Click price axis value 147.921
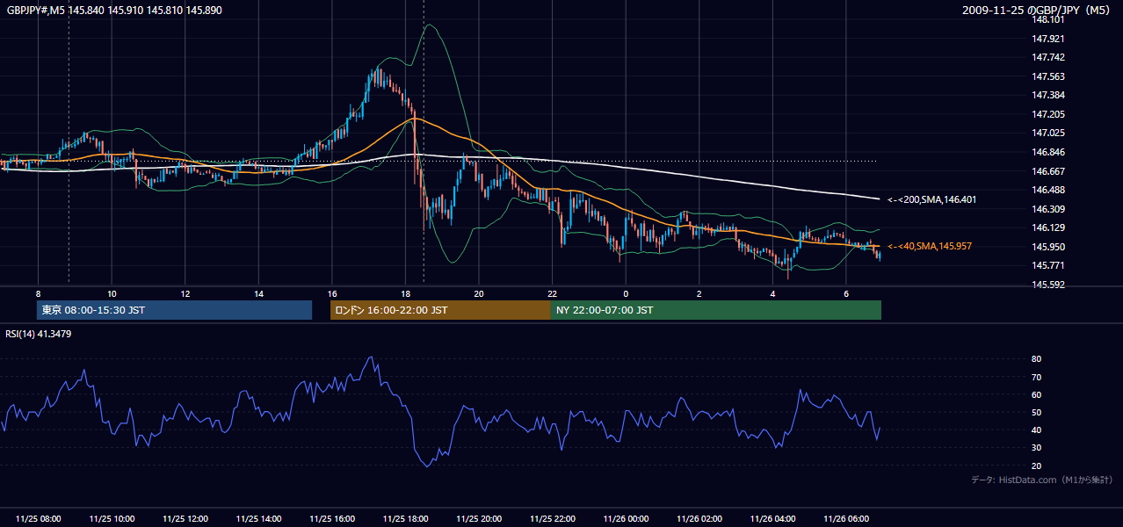 (1048, 39)
